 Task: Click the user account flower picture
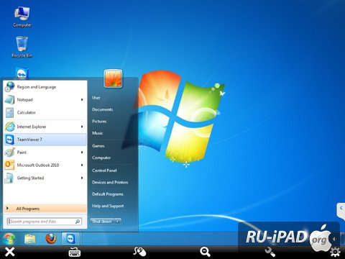(113, 78)
